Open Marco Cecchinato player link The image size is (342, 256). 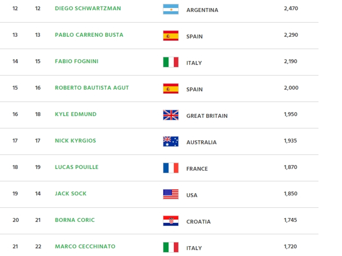(85, 246)
